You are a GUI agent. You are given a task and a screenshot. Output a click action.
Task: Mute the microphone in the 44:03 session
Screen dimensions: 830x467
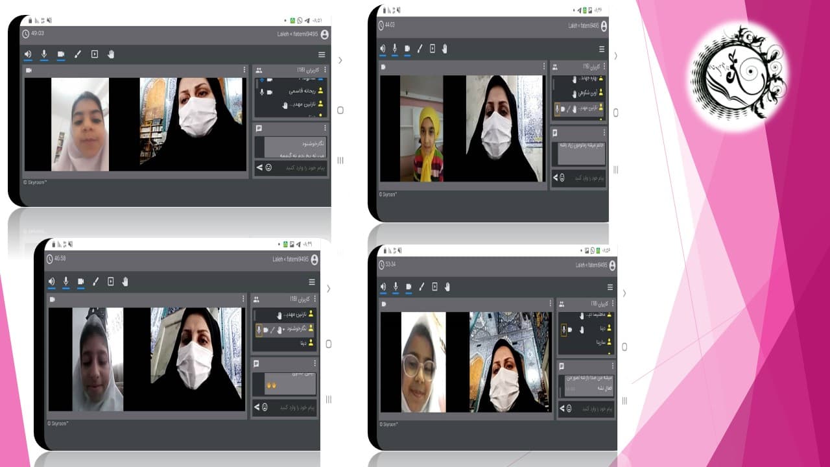tap(394, 49)
